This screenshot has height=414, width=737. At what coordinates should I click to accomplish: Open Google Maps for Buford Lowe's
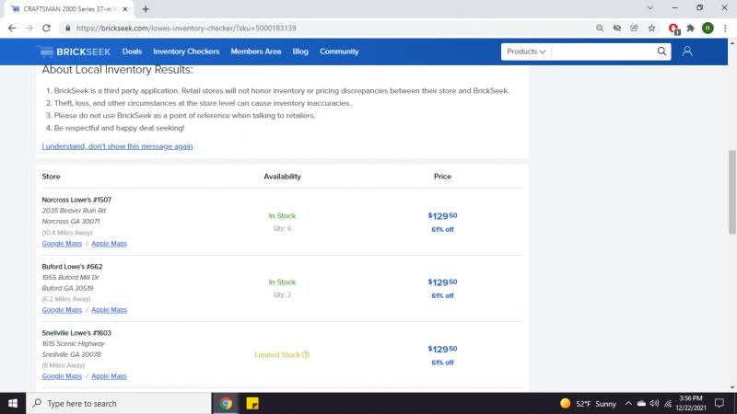click(x=62, y=310)
